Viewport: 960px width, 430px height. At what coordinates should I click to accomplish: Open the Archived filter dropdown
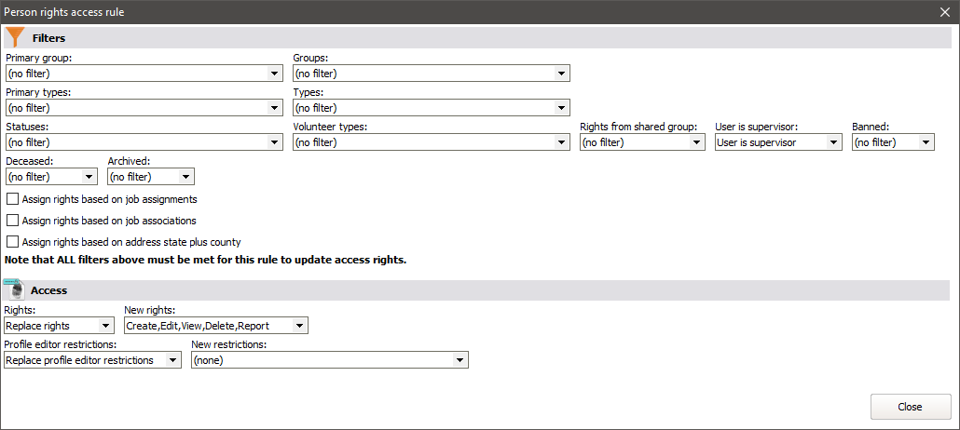(151, 177)
